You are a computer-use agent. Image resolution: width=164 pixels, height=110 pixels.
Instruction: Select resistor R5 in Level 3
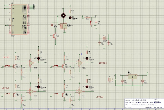point(16,86)
